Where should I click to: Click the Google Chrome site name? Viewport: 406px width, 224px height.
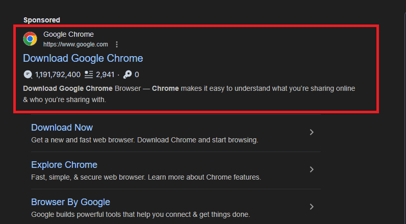coord(68,34)
